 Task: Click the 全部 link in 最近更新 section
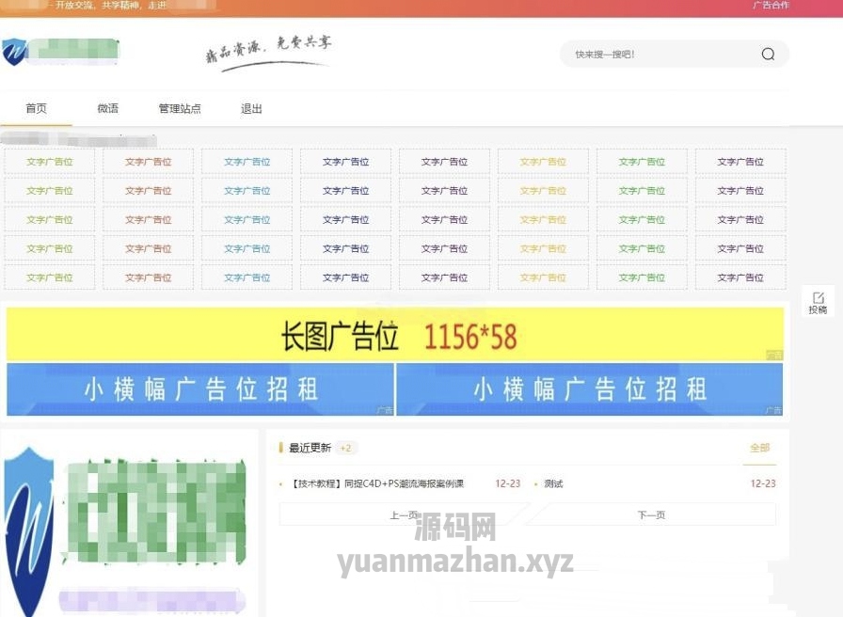click(x=759, y=450)
